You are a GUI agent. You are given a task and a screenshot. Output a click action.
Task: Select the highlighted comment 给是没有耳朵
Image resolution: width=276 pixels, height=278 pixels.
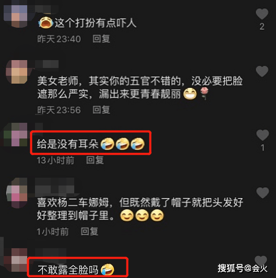pos(90,143)
